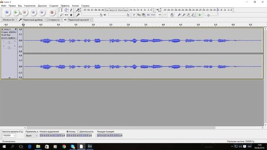Screen dimensions: 267x150
Task: Paste audio with the Paste icon
Action: [144, 15]
